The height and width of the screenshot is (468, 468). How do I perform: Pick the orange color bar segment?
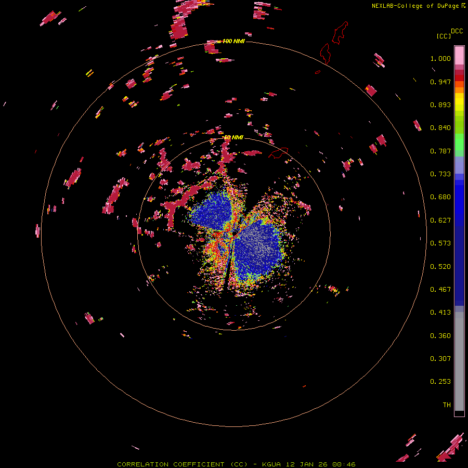coord(459,90)
